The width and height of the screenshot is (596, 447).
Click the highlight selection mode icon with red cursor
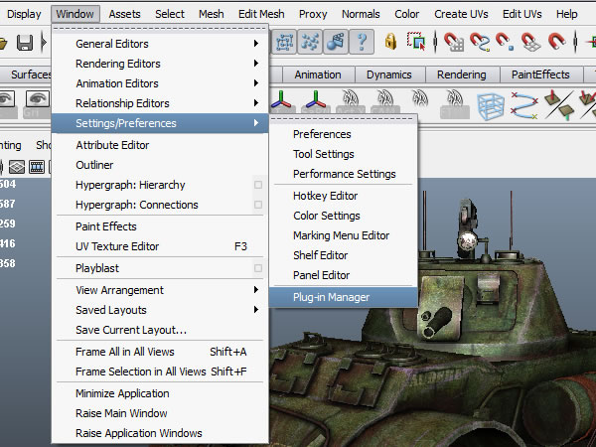coord(416,42)
